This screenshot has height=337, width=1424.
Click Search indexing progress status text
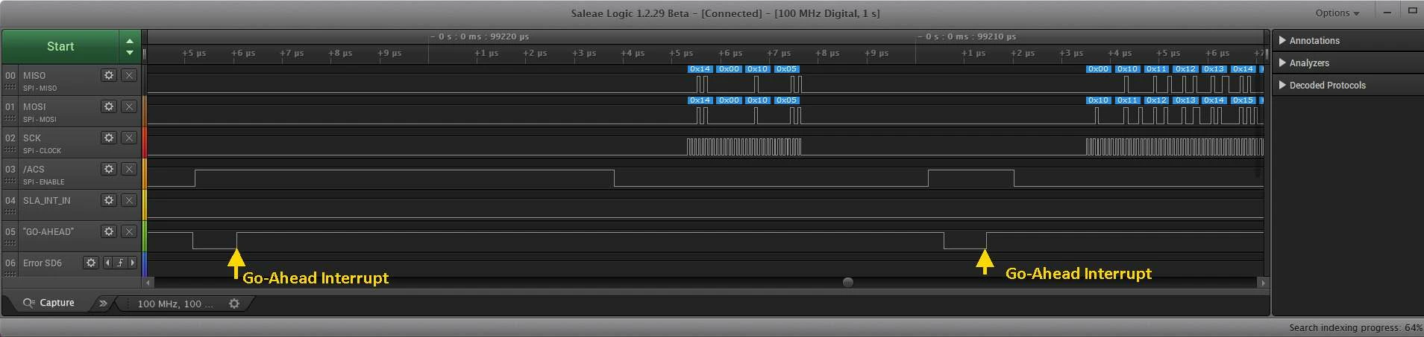[1355, 327]
